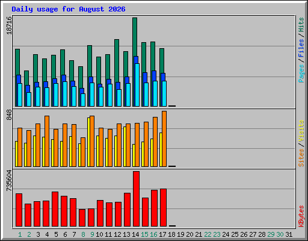Image resolution: width=308 pixels, height=241 pixels.
Task: Click day 24 on the x-axis
Action: pos(226,234)
